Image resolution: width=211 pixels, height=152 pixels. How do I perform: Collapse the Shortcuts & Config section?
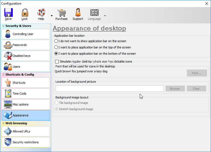(x=3, y=75)
